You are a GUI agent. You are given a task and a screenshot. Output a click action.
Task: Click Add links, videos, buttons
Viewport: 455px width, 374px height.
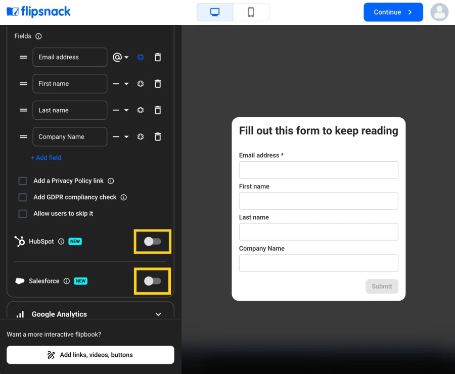tap(90, 355)
